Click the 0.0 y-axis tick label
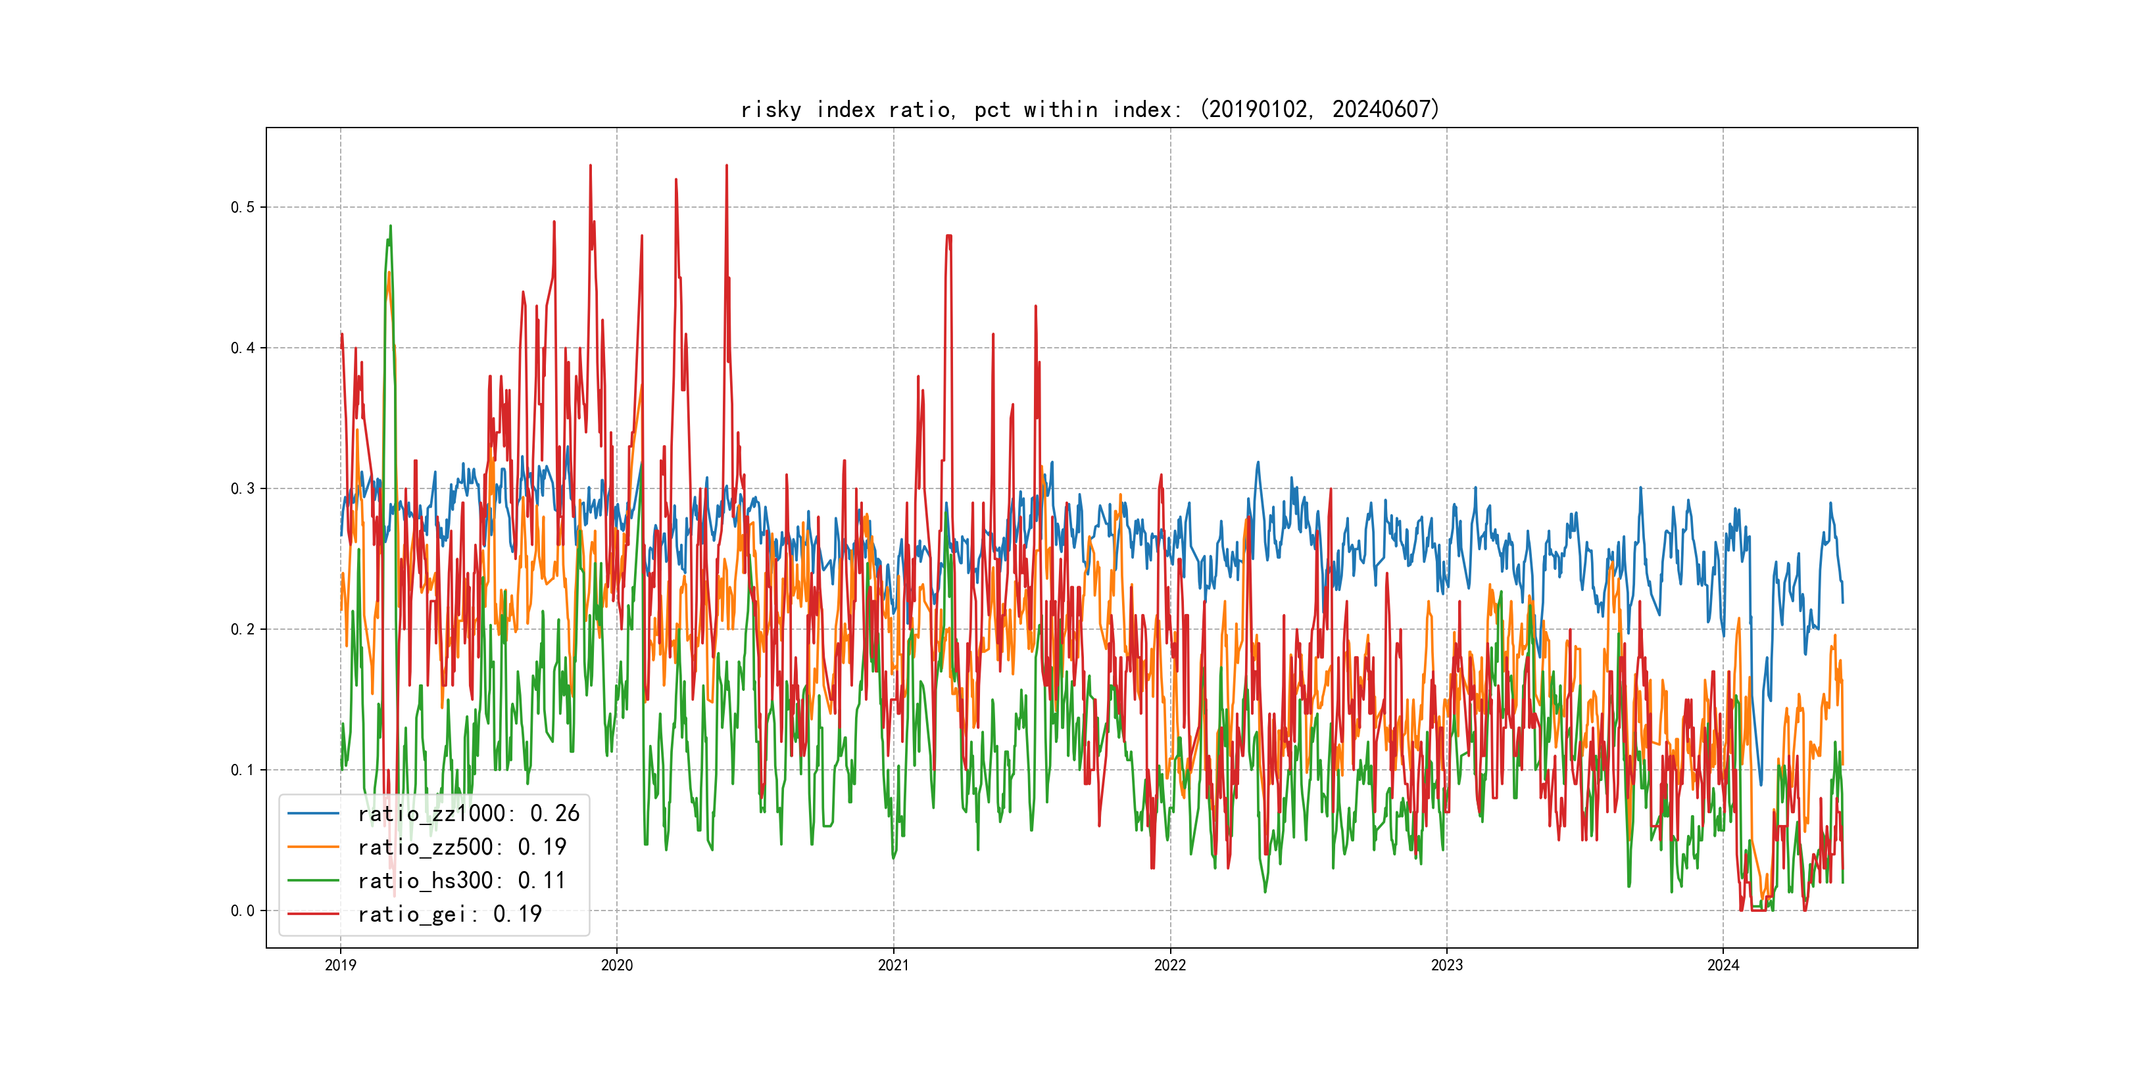 click(243, 911)
